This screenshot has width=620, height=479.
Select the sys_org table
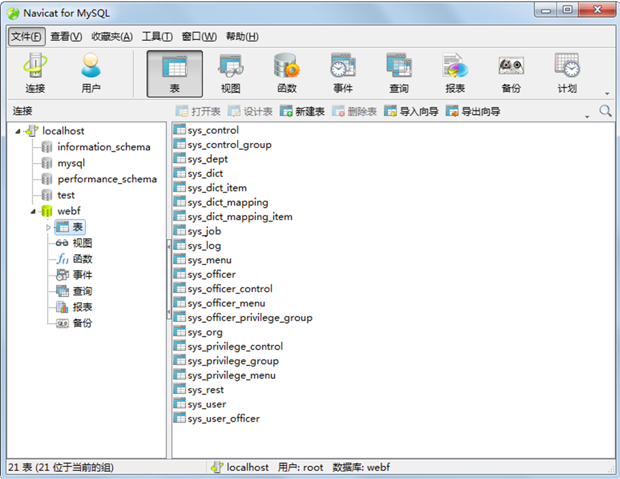pyautogui.click(x=198, y=332)
